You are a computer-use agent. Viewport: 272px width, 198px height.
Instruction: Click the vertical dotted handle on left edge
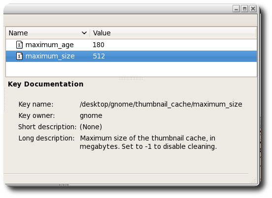click(5, 100)
